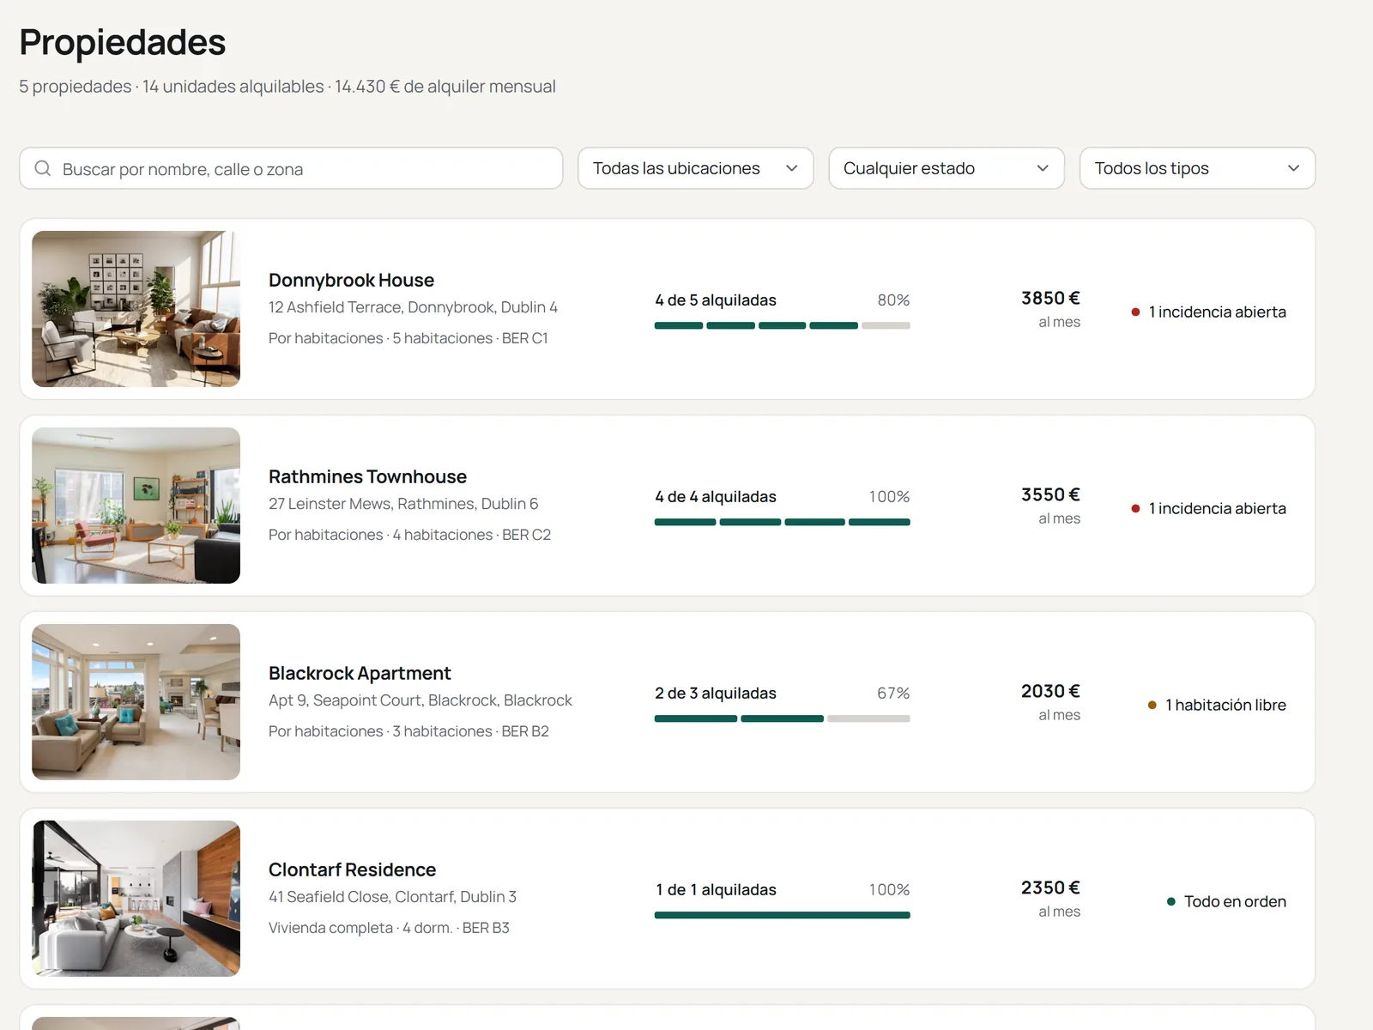Click the '3850 €' monthly rent
This screenshot has height=1030, width=1373.
pyautogui.click(x=1050, y=298)
